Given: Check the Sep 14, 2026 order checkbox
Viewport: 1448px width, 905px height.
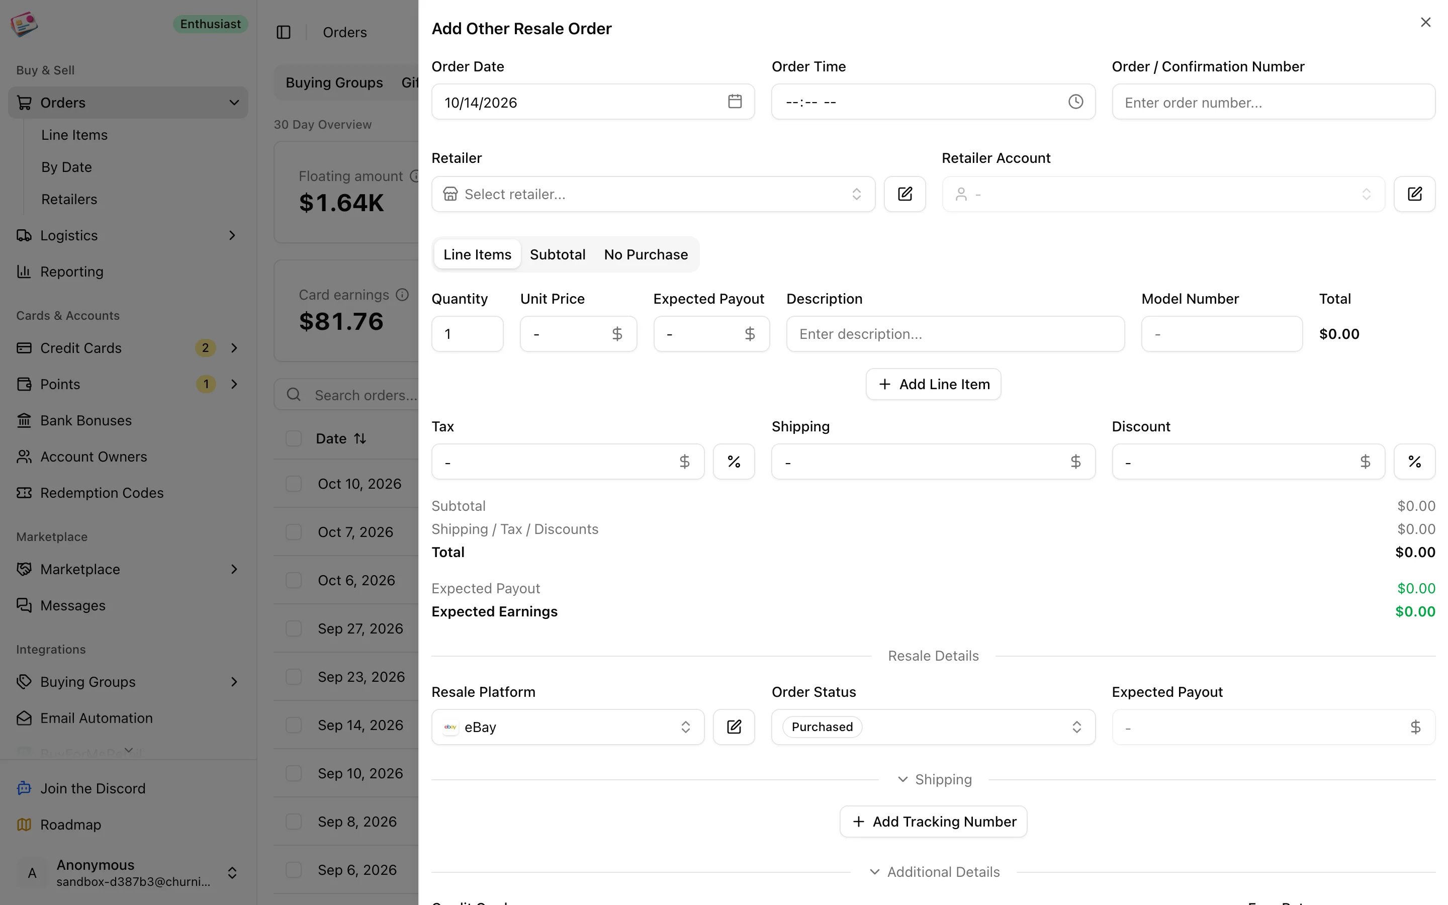Looking at the screenshot, I should (294, 725).
